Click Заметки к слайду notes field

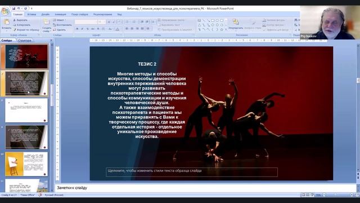pos(205,188)
